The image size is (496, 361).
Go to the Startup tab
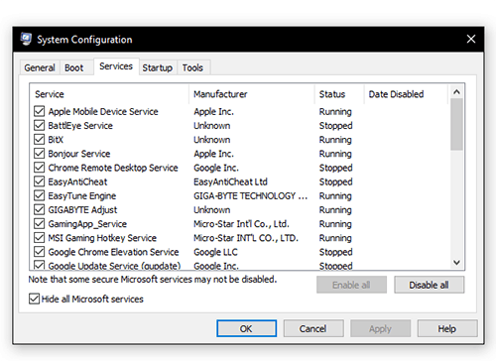pyautogui.click(x=158, y=67)
